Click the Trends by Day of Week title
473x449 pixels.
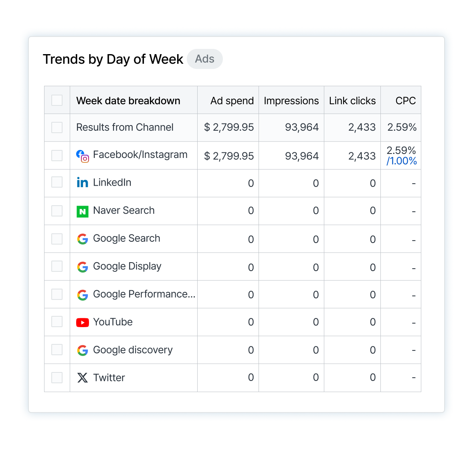(x=113, y=59)
